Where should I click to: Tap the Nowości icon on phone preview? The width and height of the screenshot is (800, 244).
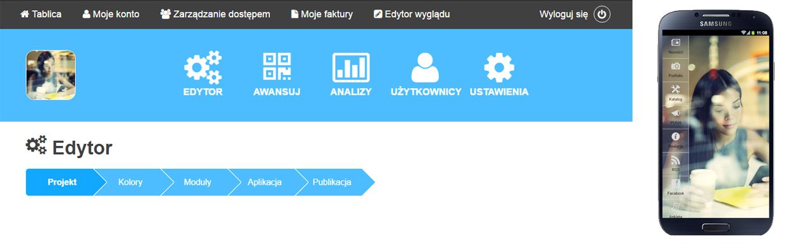[676, 43]
